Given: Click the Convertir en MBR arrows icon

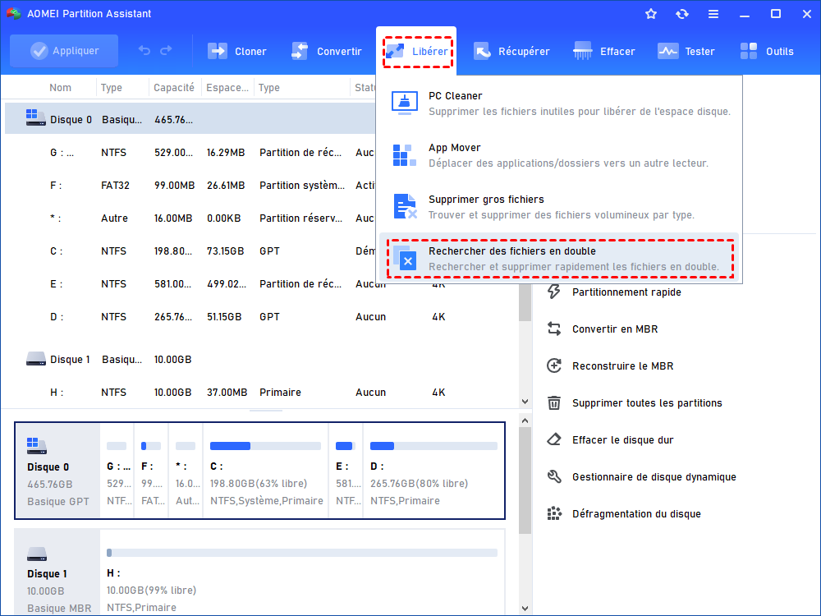Looking at the screenshot, I should point(554,329).
